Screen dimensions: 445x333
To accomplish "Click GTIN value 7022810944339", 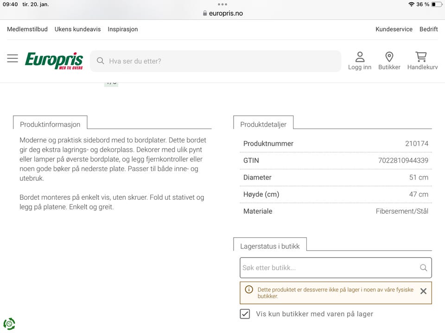I will (x=403, y=160).
